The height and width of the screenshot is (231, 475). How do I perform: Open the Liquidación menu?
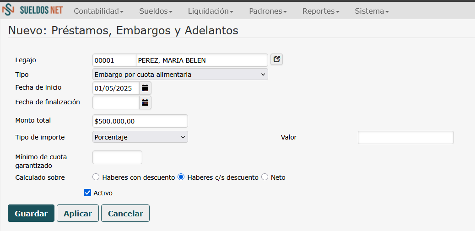click(x=211, y=11)
